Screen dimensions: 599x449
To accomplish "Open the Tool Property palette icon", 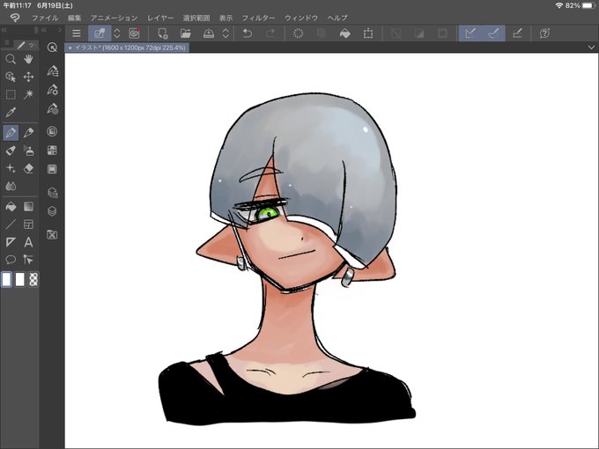I will click(52, 90).
